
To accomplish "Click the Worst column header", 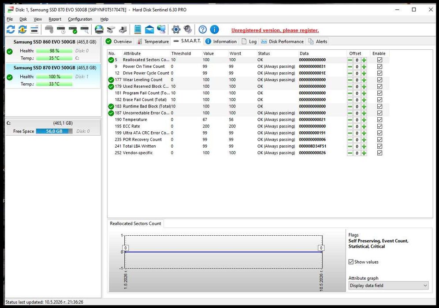I will [242, 53].
